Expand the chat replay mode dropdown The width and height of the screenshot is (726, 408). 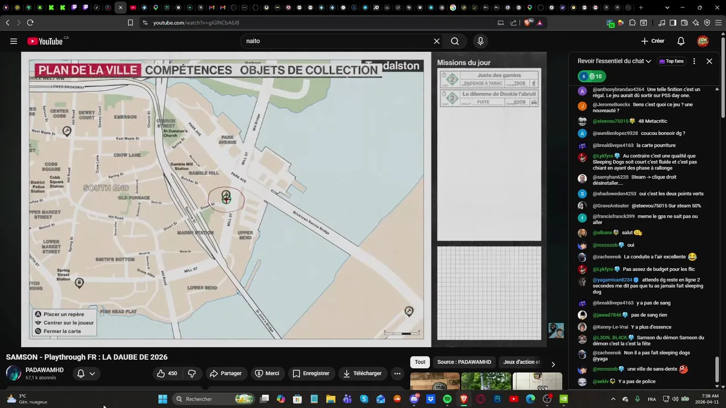(614, 61)
